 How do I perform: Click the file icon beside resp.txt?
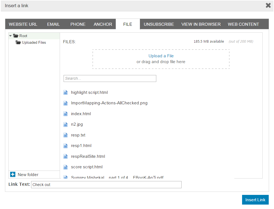(x=66, y=135)
